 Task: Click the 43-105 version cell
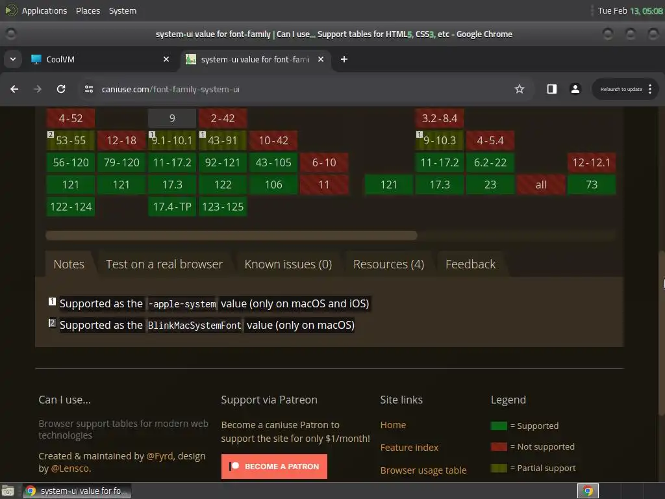click(273, 162)
